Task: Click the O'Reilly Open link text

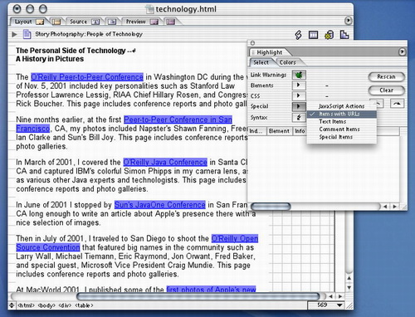Action: pyautogui.click(x=235, y=238)
